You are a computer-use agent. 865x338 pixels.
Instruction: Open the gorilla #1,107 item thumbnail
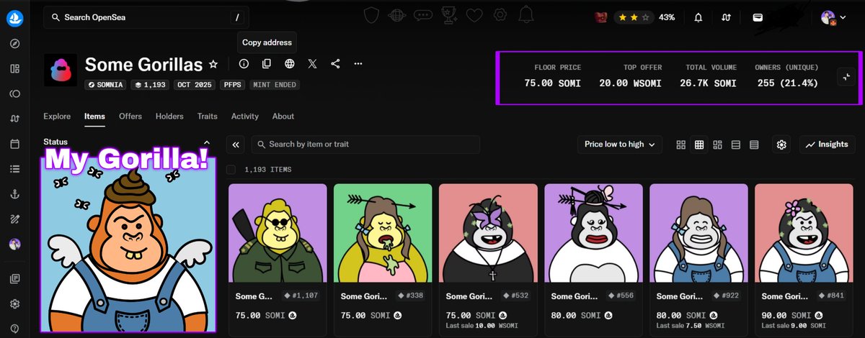(x=278, y=232)
